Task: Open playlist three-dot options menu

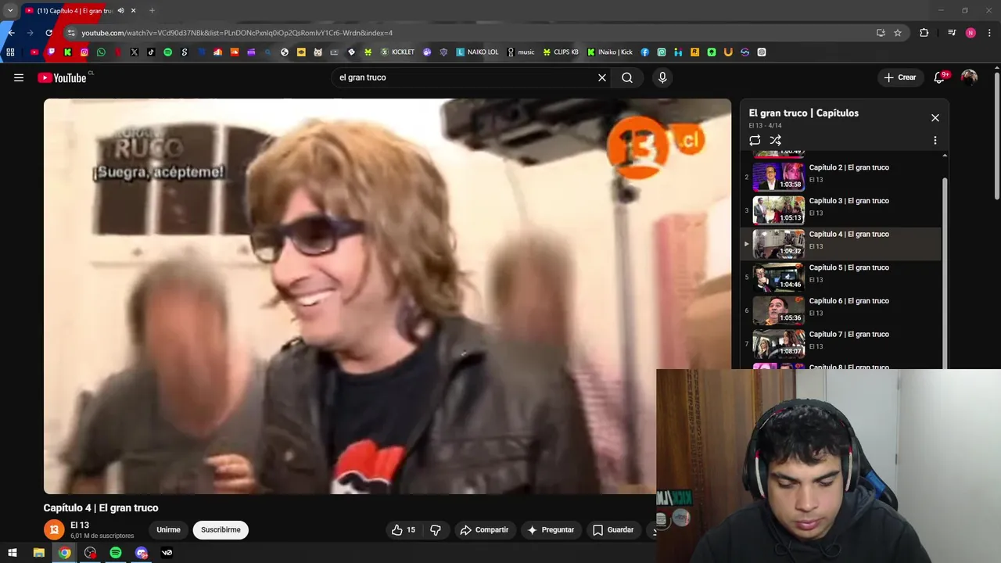Action: click(935, 140)
